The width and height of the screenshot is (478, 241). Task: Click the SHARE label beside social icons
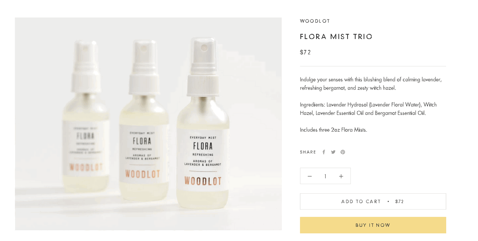pyautogui.click(x=308, y=152)
